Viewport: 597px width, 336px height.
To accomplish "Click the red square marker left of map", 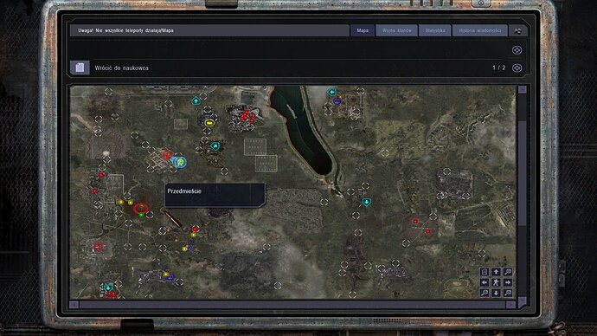I will 98,247.
